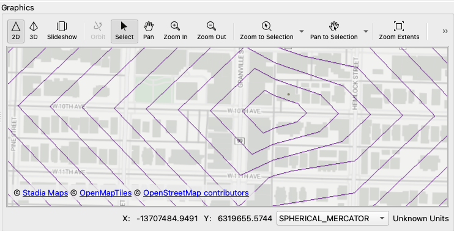Switch to 2D view mode
The height and width of the screenshot is (231, 454).
[x=16, y=31]
